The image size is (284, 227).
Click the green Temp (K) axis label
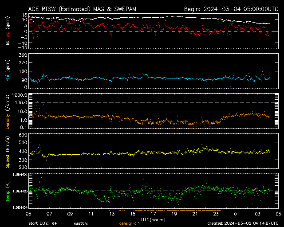tap(8, 192)
